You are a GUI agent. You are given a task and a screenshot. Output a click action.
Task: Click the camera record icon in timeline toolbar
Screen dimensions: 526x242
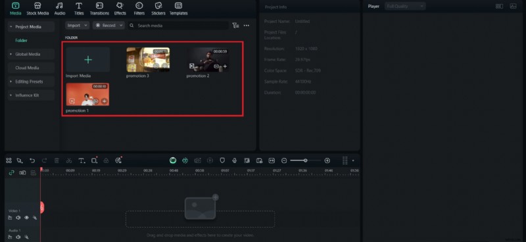point(198,160)
